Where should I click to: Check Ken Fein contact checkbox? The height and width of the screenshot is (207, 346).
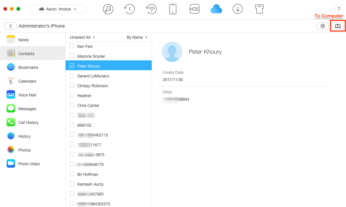(72, 46)
